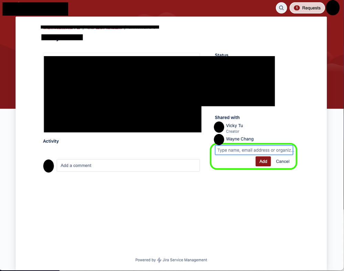Open the search magnifier icon
The width and height of the screenshot is (344, 271).
(x=281, y=8)
